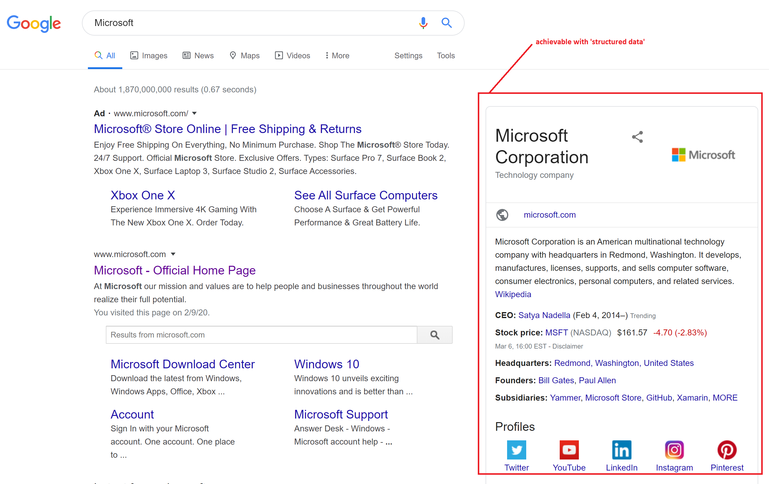Expand the www.microsoft.com result dropdown arrow
Image resolution: width=769 pixels, height=484 pixels.
coord(173,254)
